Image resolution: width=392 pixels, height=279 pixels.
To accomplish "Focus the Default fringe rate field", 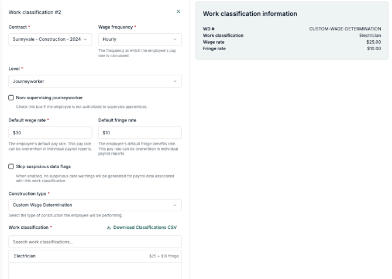I will [x=140, y=132].
